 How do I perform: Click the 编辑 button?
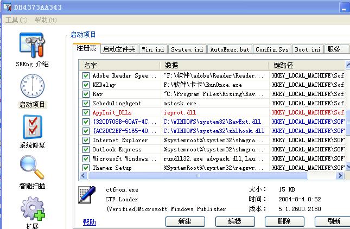(235, 221)
